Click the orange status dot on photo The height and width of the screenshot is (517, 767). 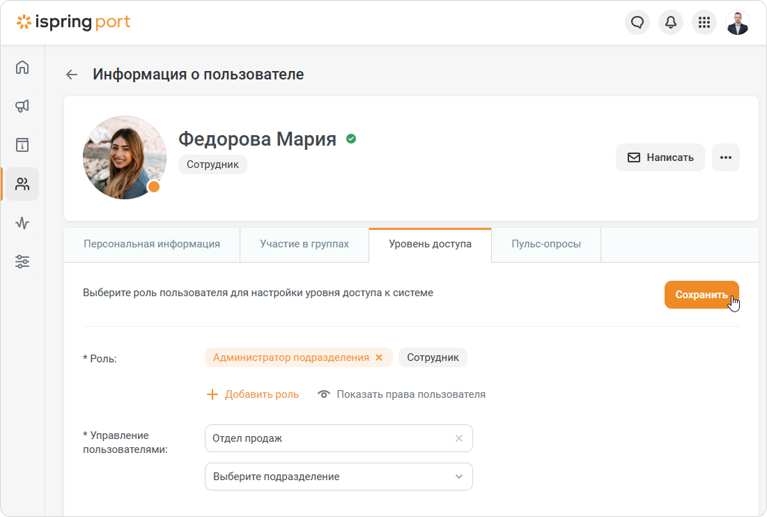coord(154,187)
